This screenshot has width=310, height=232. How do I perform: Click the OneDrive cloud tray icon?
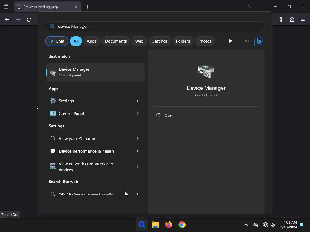coord(256,225)
